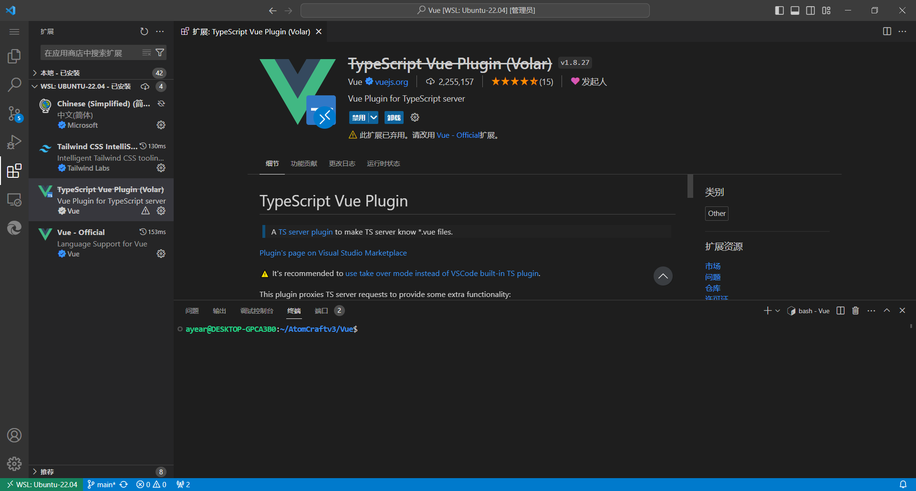Switch to the Runtime Status tab
Image resolution: width=916 pixels, height=491 pixels.
point(383,164)
